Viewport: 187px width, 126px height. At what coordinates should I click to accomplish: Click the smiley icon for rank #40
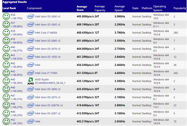(x=6, y=49)
